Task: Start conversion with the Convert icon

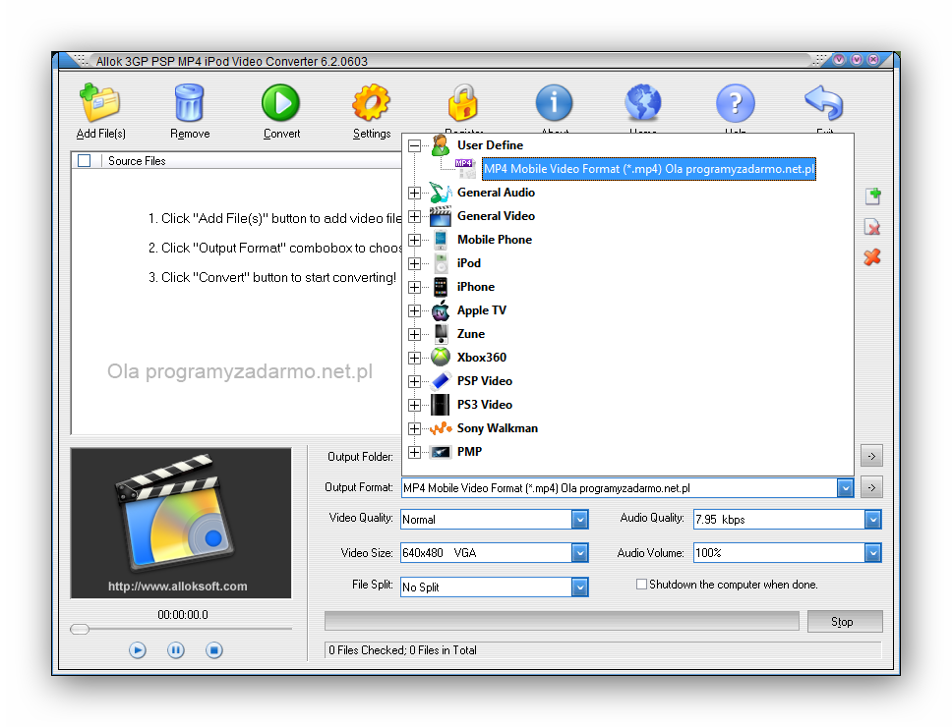Action: (x=280, y=103)
